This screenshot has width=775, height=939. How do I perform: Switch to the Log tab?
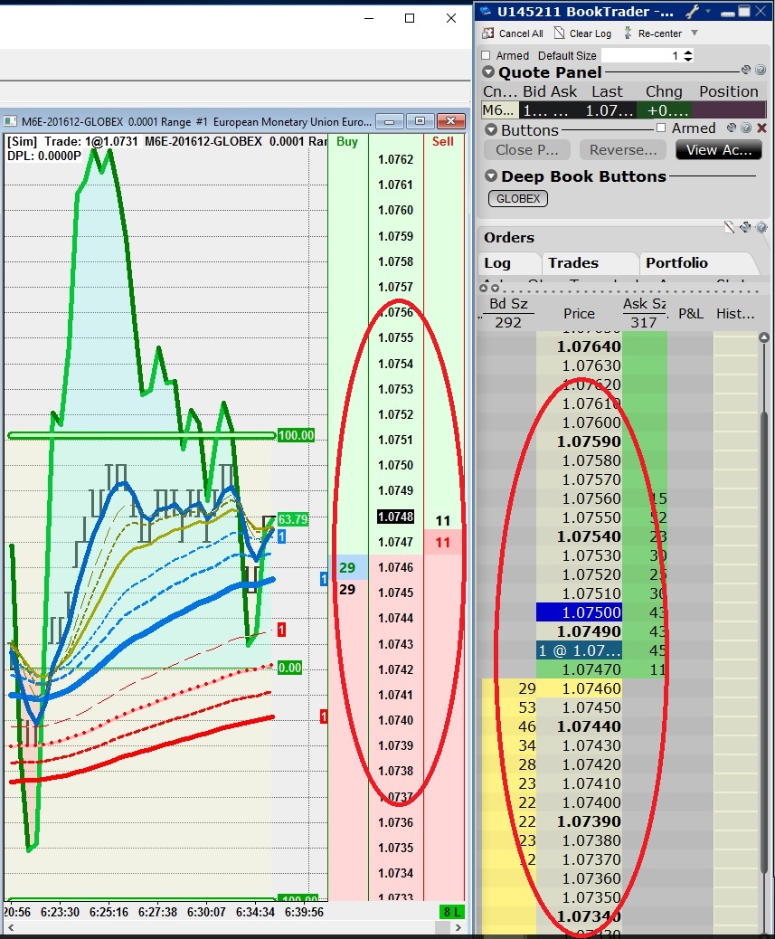pyautogui.click(x=496, y=263)
